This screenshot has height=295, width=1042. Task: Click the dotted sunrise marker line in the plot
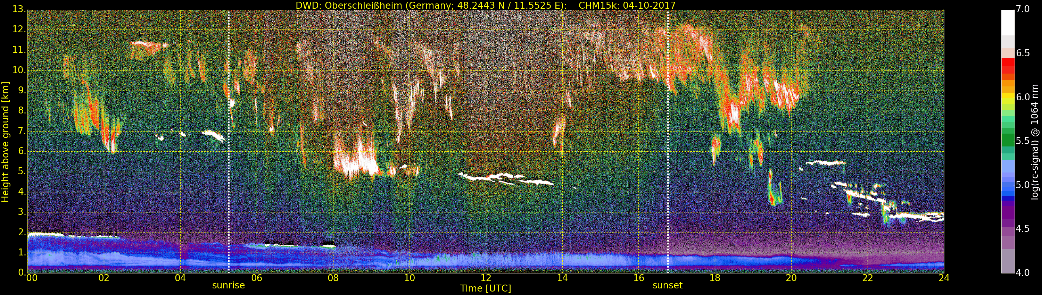pos(229,142)
